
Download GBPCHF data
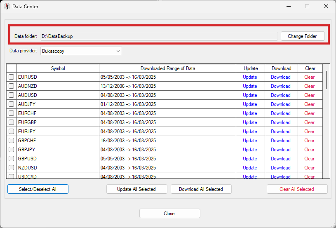(281, 140)
